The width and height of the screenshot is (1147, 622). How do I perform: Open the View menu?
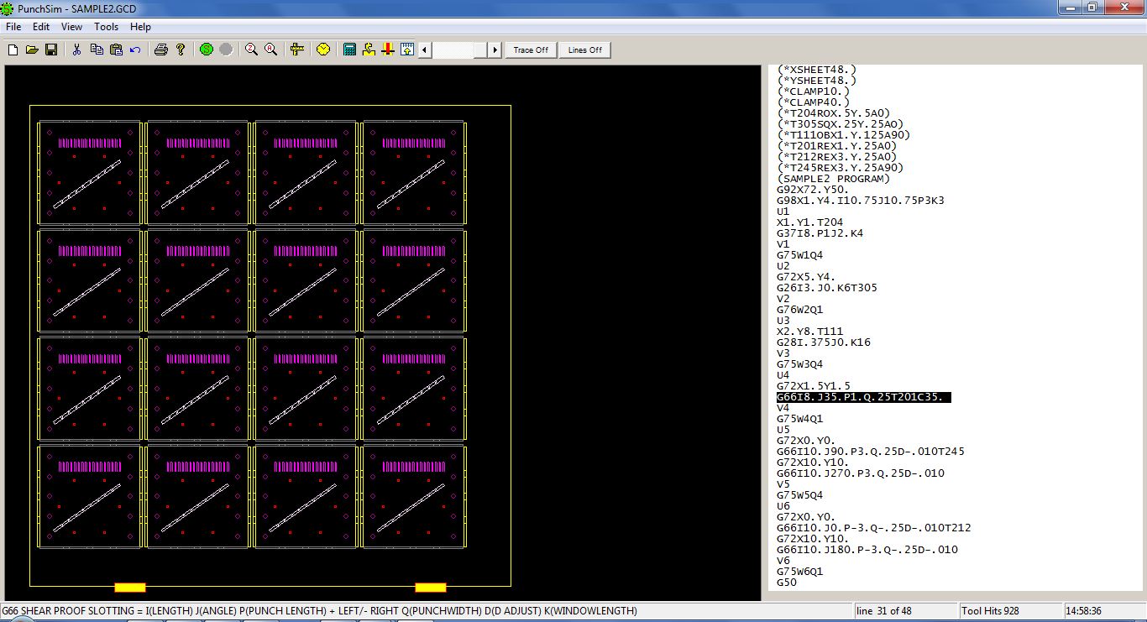point(71,27)
